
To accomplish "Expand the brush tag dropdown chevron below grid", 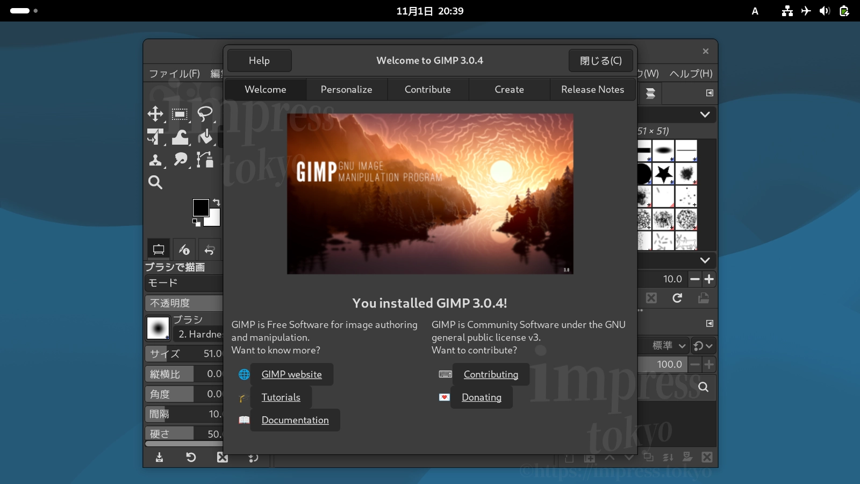I will pyautogui.click(x=705, y=260).
